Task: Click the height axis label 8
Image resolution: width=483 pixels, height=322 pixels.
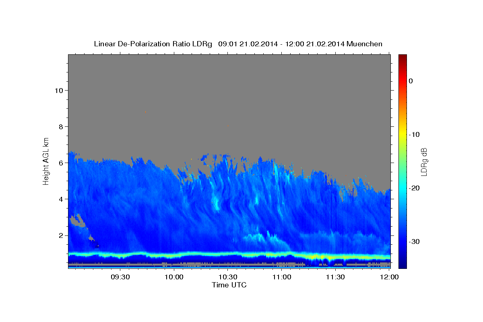Action: click(x=60, y=126)
